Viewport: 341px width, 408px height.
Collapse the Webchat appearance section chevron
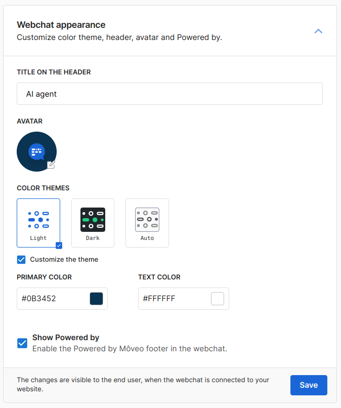coord(318,31)
